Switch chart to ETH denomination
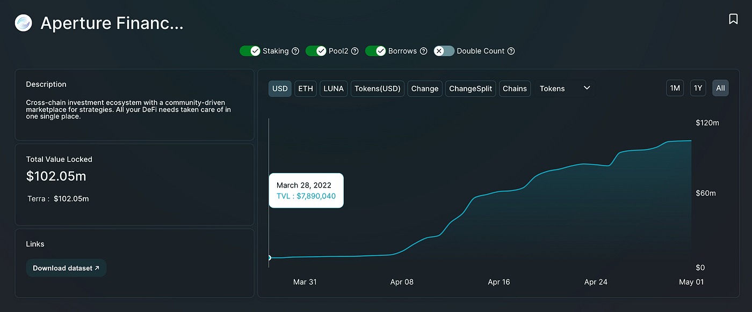The height and width of the screenshot is (312, 752). [306, 88]
